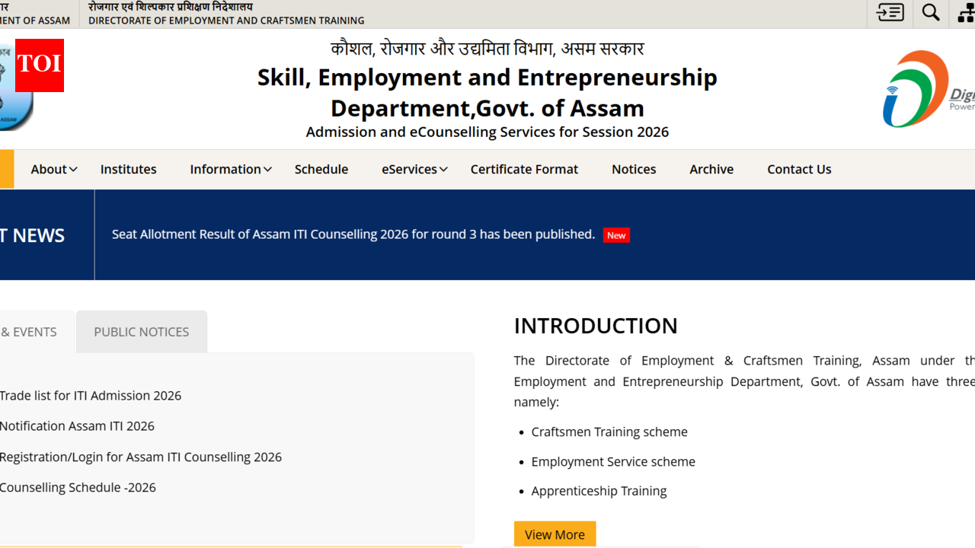This screenshot has width=975, height=548.
Task: Click the Craftsmen Training scheme bullet
Action: pos(609,432)
